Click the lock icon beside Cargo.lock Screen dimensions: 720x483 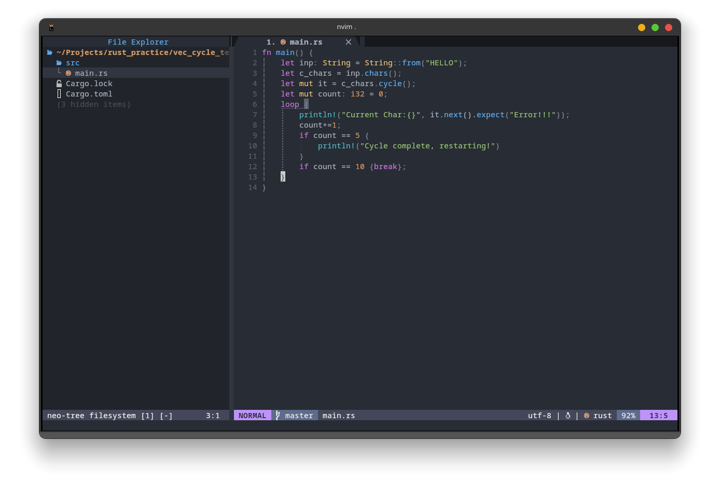(x=59, y=84)
